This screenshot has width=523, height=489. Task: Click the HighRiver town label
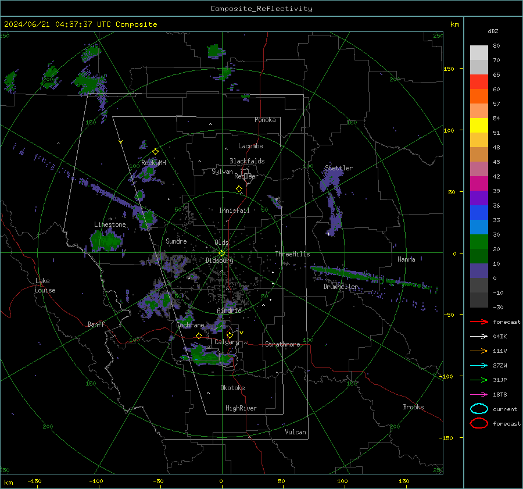241,408
